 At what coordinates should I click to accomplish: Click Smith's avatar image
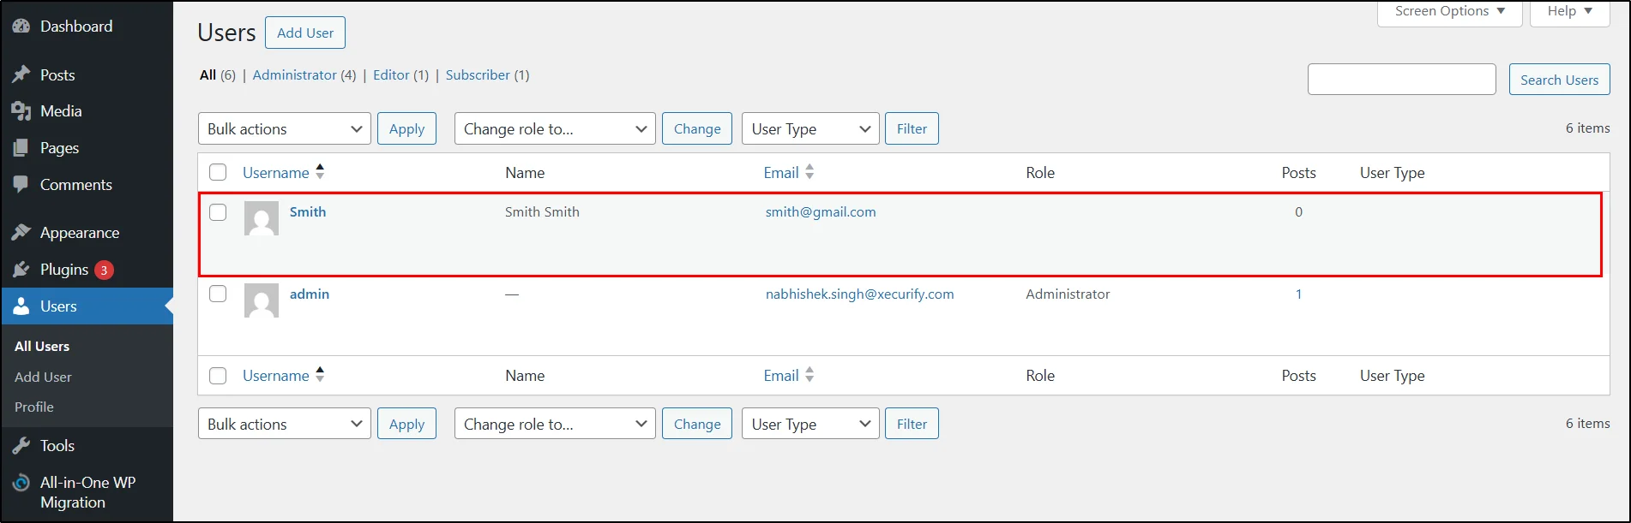click(x=262, y=218)
